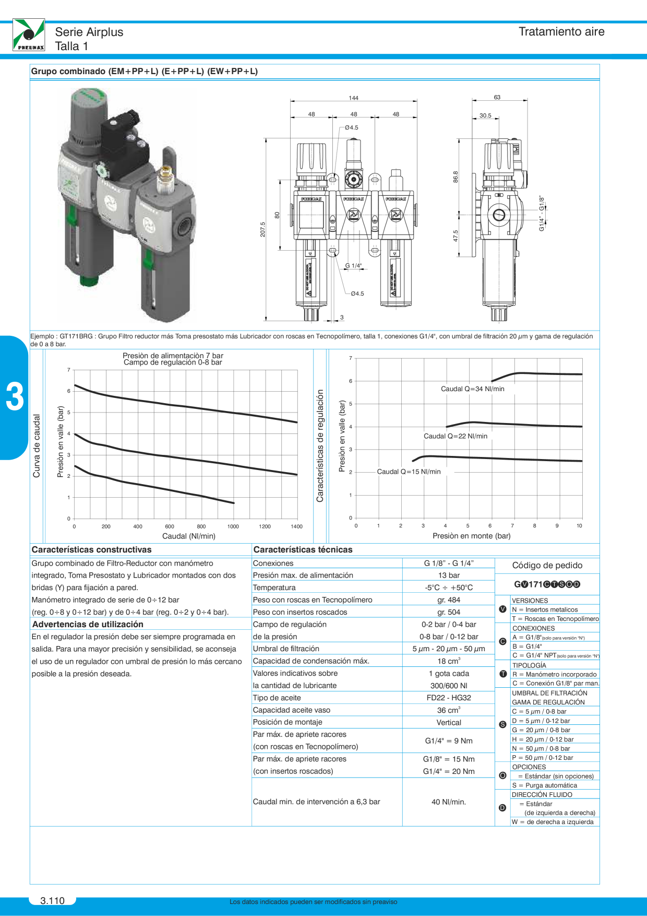Click the circled T marker beside TIPOLOGÍA
Viewport: 647px width, 916px height.
click(502, 674)
